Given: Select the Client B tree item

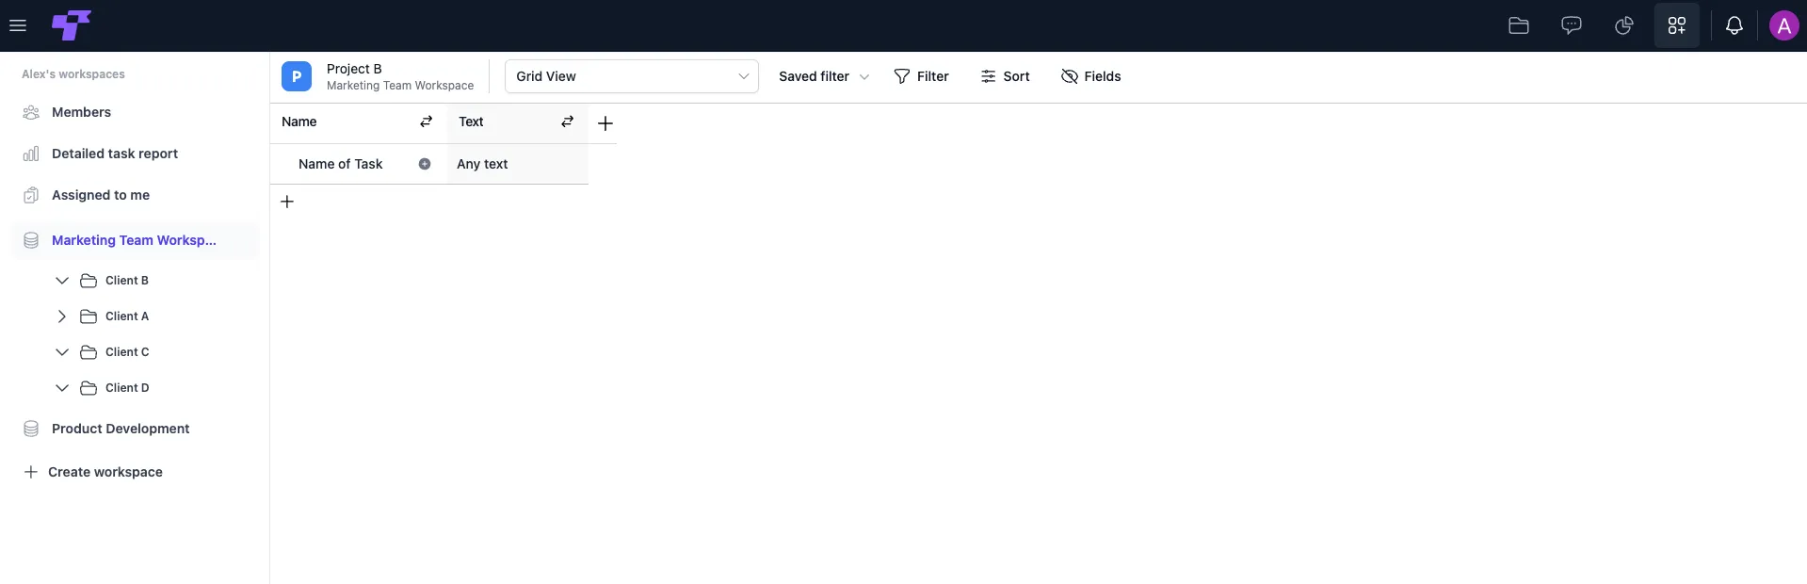Looking at the screenshot, I should (x=127, y=281).
